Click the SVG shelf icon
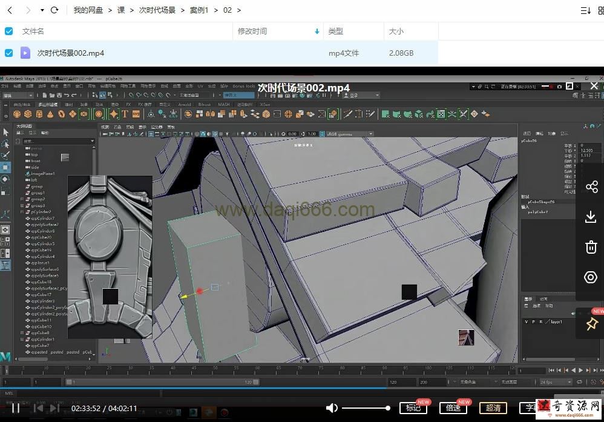The height and width of the screenshot is (422, 604). click(136, 114)
